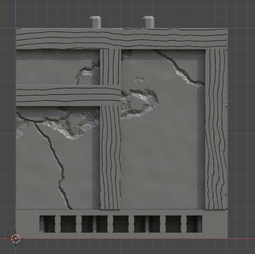Click the leftmost dark slot in base
The width and height of the screenshot is (255, 254).
[x=47, y=224]
